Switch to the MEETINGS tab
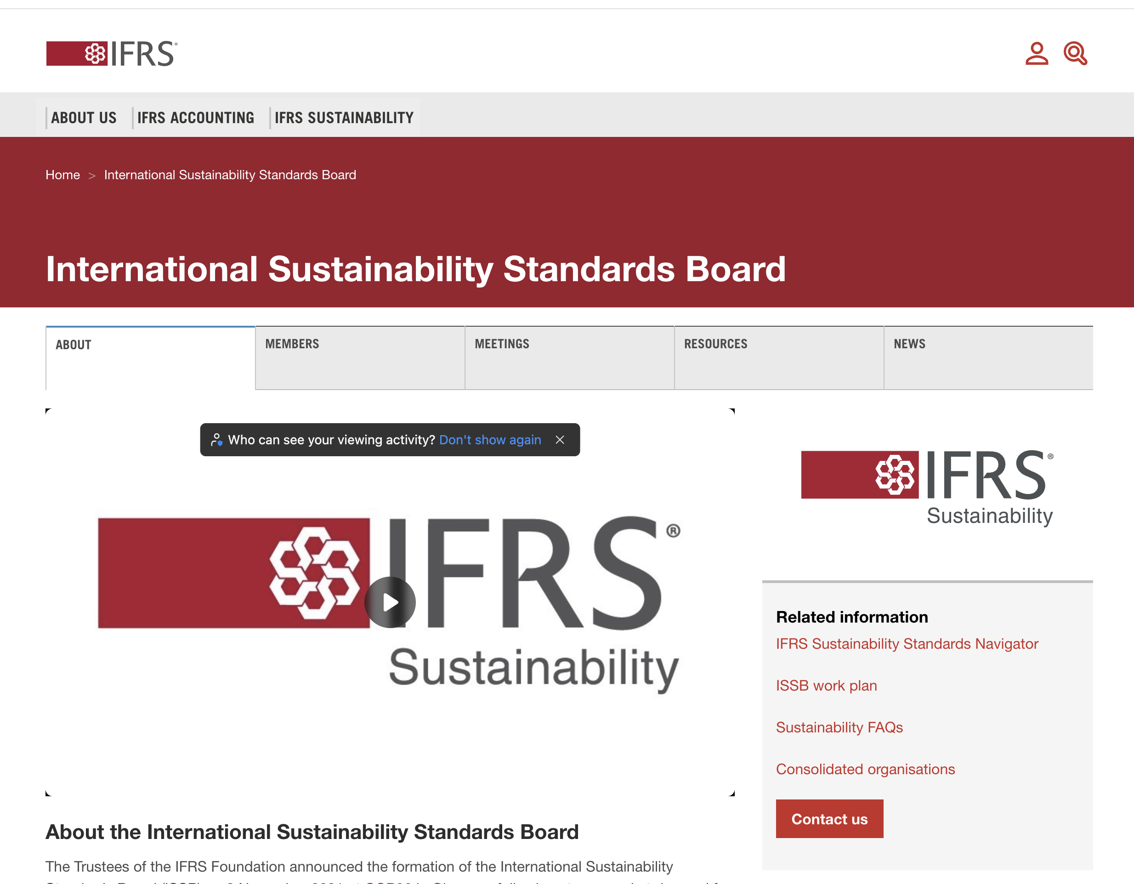The image size is (1134, 884). 570,358
